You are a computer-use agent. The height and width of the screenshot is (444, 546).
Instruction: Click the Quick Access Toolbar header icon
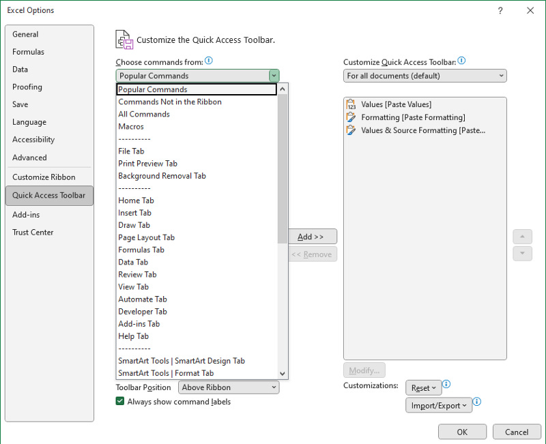pos(124,40)
